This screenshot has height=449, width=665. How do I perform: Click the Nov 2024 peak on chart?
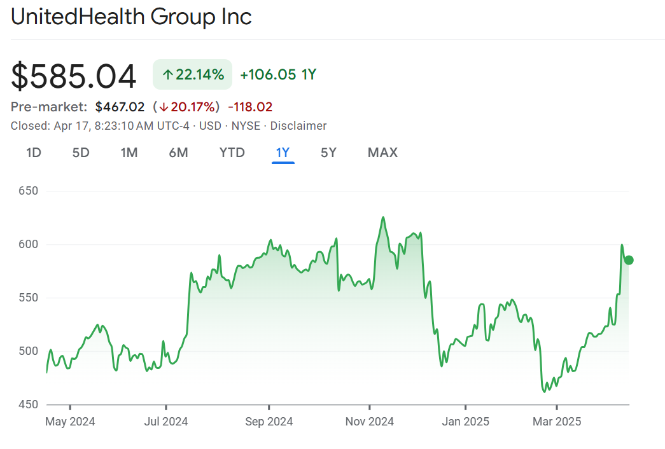[383, 218]
